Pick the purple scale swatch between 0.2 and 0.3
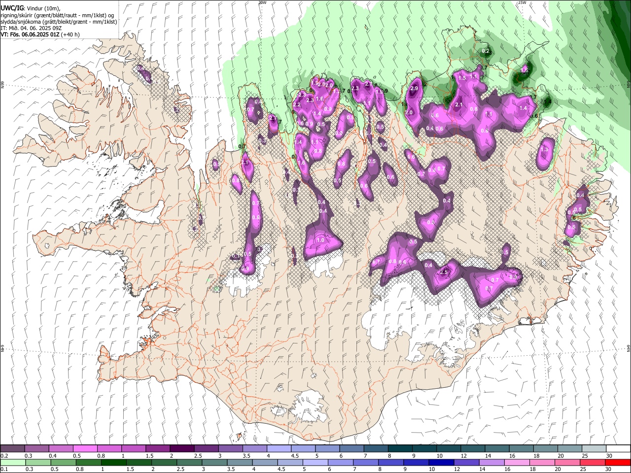The width and height of the screenshot is (631, 473). click(x=12, y=449)
